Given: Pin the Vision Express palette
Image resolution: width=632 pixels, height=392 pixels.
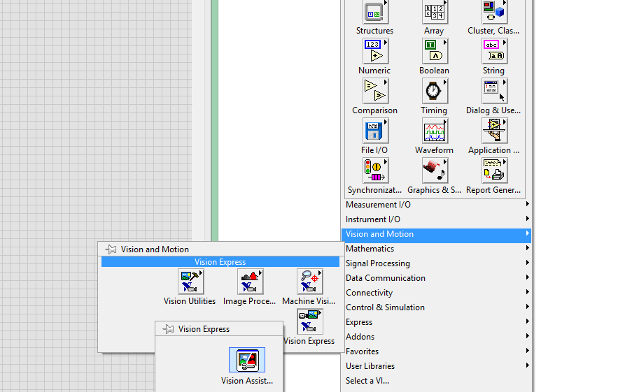Looking at the screenshot, I should click(169, 329).
